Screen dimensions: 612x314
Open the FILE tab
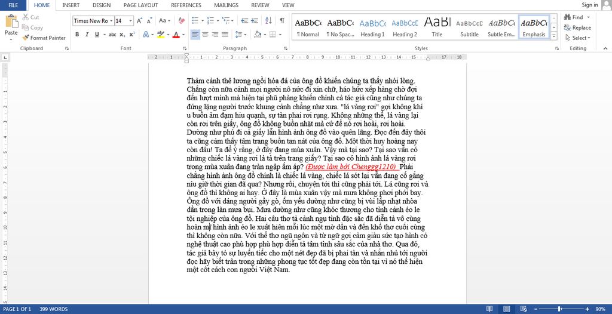[x=13, y=5]
